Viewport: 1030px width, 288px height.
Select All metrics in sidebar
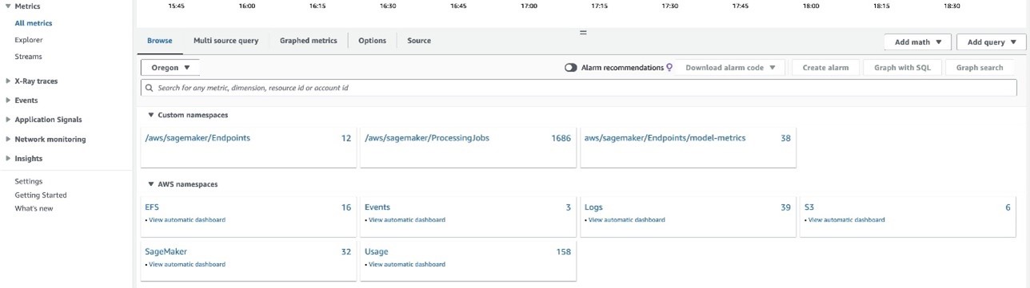34,23
